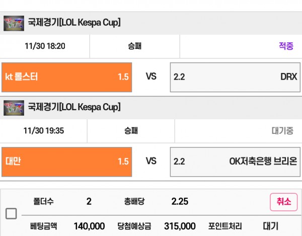Select the OK저축은행 브리온 2.2 odds bet
Screen dimensions: 302x236
pyautogui.click(x=235, y=162)
